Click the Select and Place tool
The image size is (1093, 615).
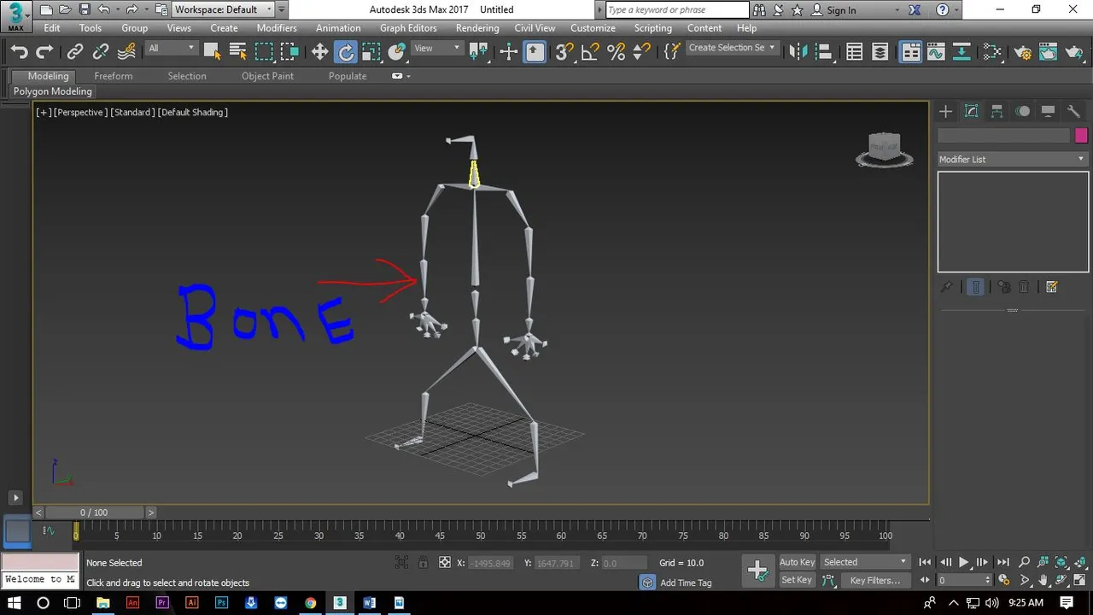[x=397, y=52]
